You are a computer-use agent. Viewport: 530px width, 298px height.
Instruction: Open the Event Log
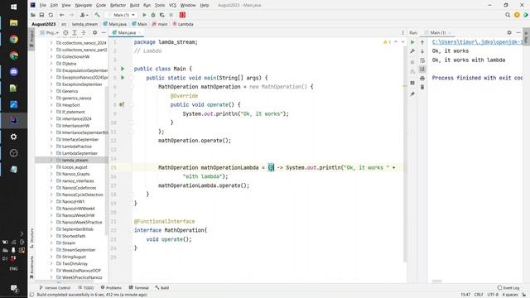tap(508, 288)
